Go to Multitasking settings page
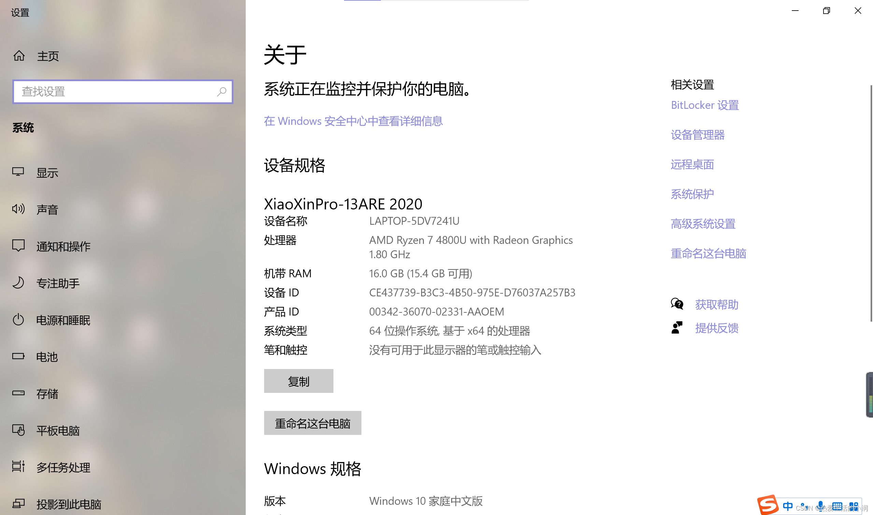This screenshot has height=515, width=873. [x=63, y=468]
